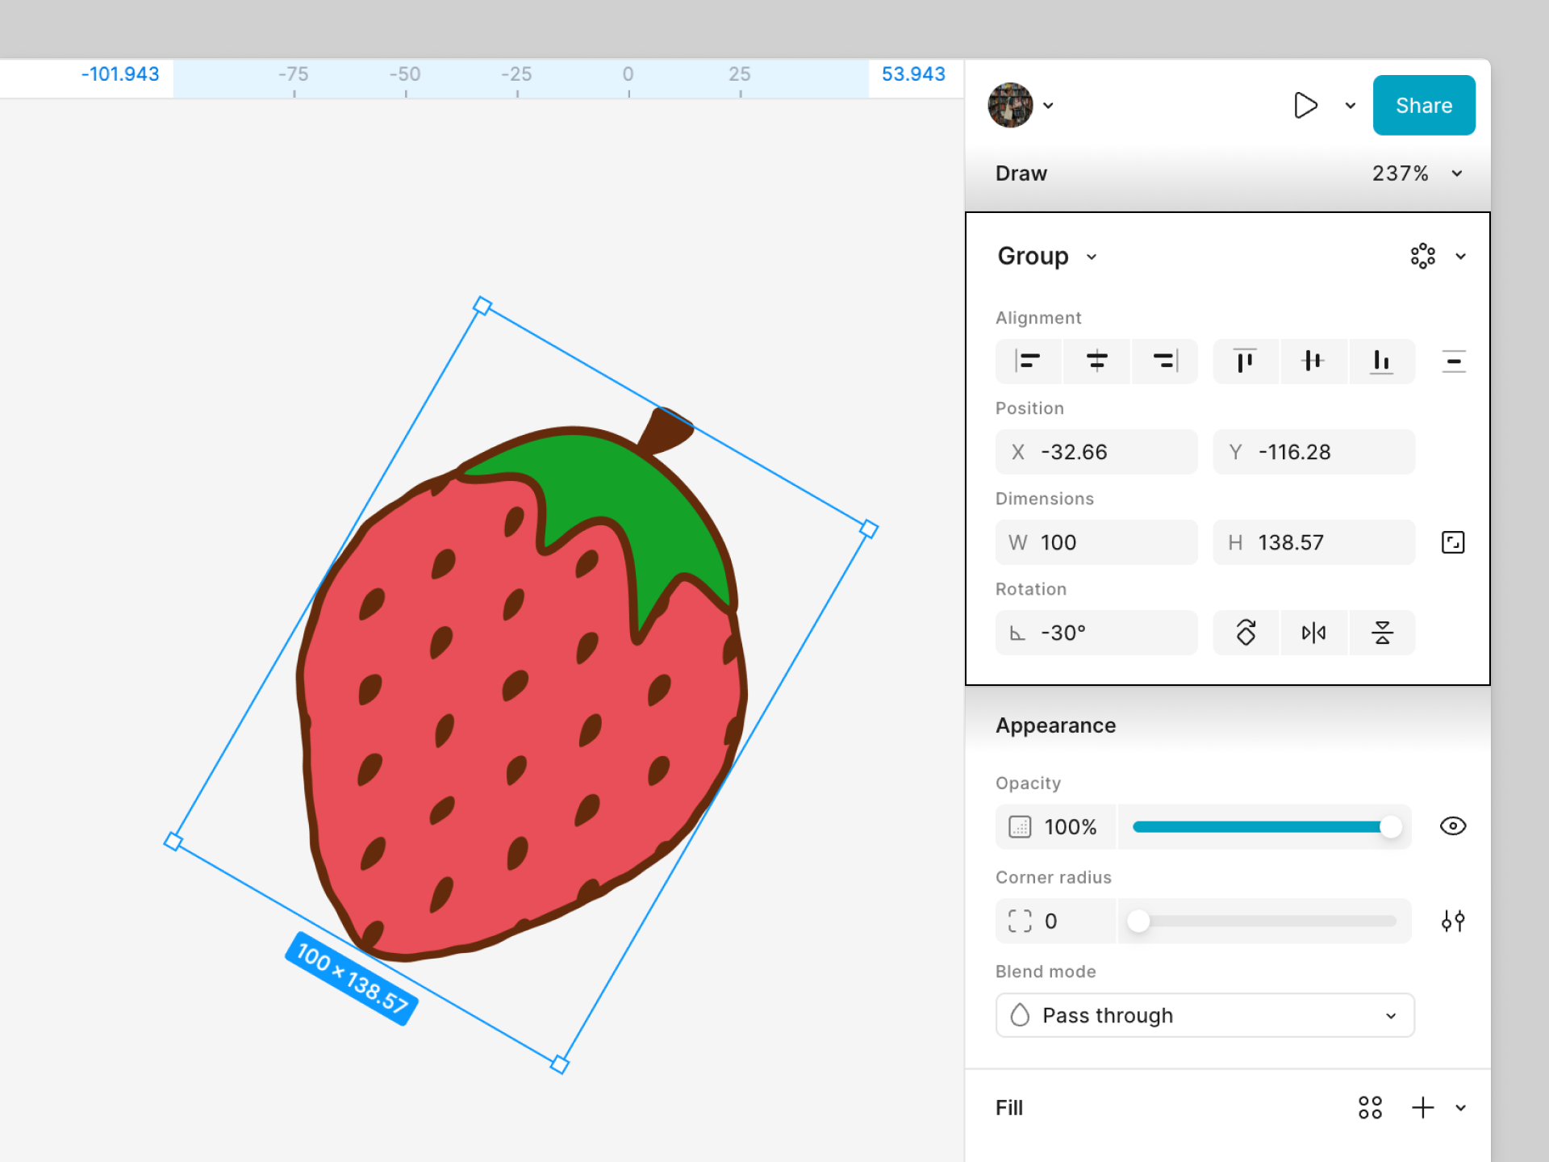Click the Present play icon
The width and height of the screenshot is (1549, 1162).
click(1305, 105)
